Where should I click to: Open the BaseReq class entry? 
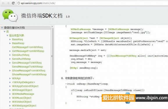point(17,39)
